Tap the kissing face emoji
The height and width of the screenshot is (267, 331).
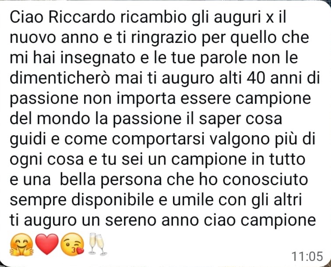pyautogui.click(x=72, y=244)
